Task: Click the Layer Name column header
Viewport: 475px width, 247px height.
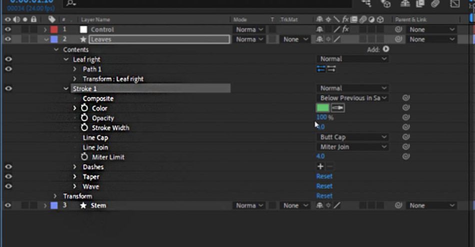Action: point(95,19)
